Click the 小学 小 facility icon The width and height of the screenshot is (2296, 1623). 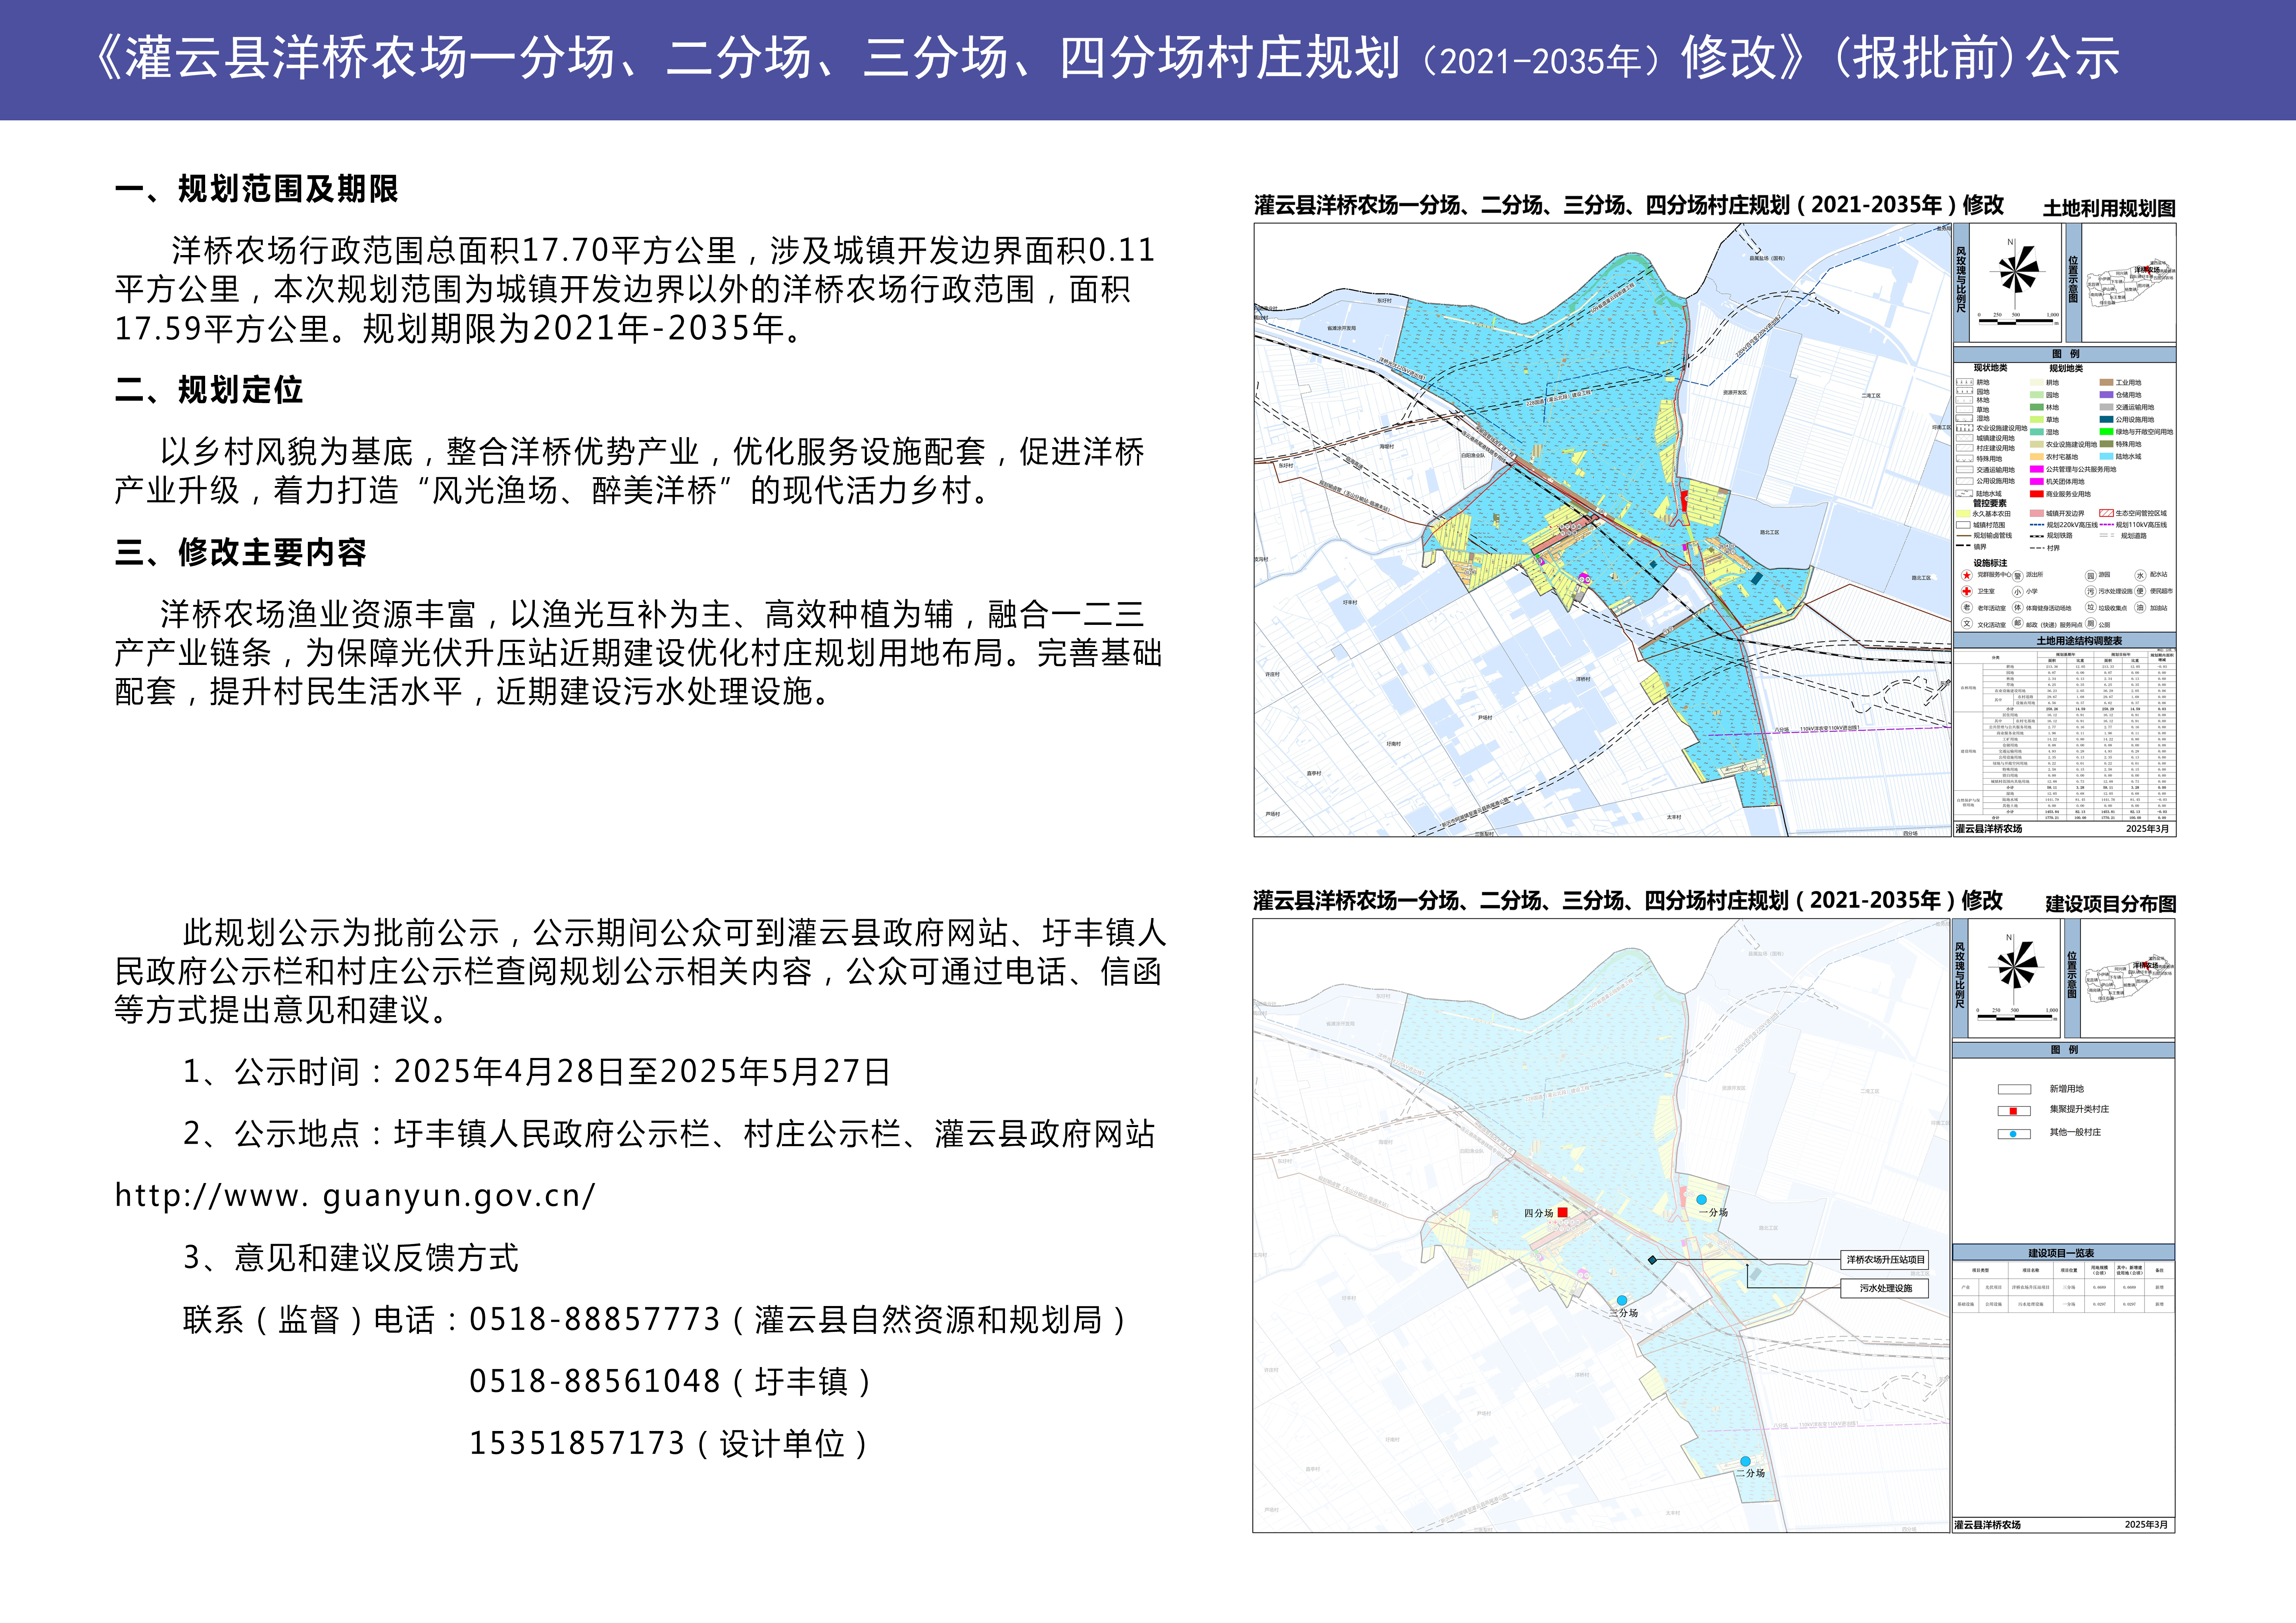pyautogui.click(x=2018, y=591)
